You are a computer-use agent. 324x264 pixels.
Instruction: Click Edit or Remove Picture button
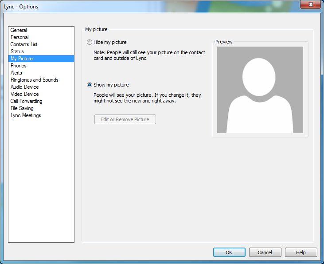tap(125, 119)
